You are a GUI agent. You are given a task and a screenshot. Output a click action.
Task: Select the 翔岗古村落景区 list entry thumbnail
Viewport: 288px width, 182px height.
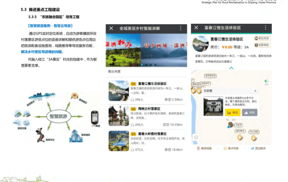coord(119,116)
